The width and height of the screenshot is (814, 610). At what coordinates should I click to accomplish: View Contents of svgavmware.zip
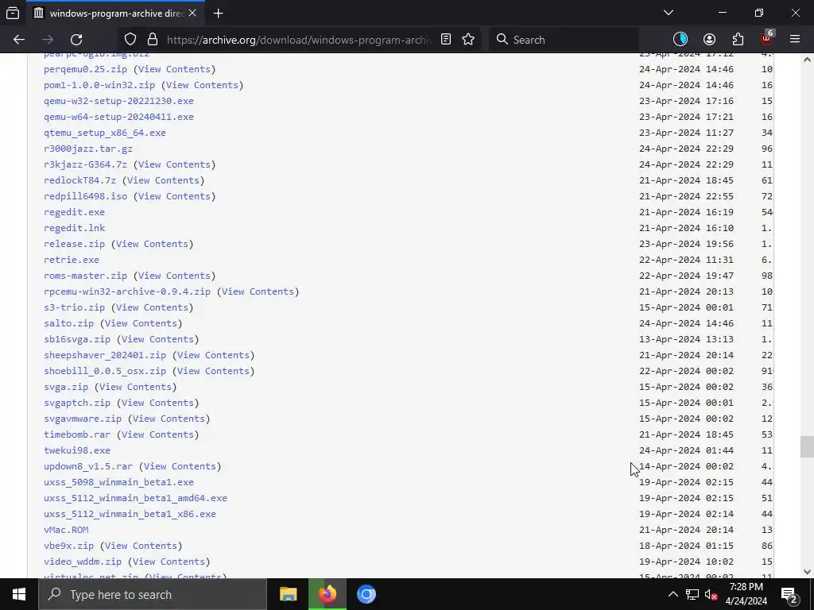[169, 419]
